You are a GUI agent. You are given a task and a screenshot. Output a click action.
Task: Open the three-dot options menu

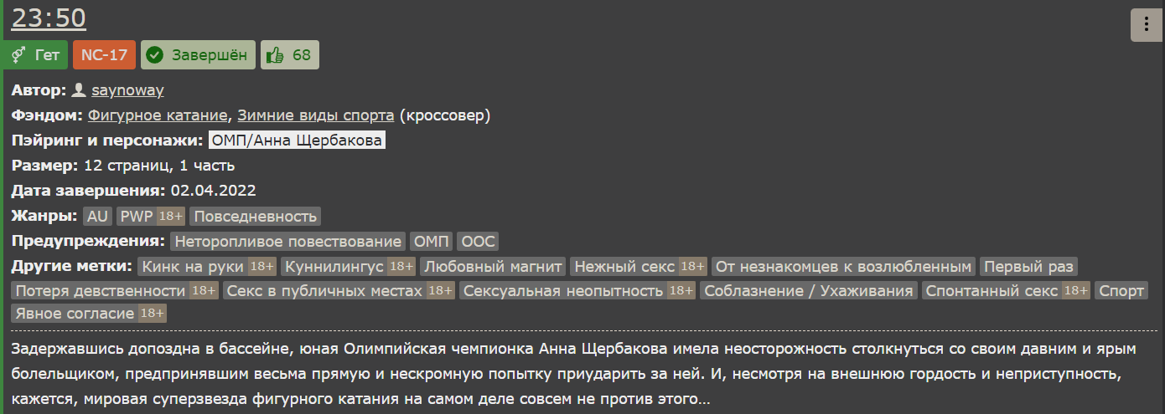coord(1146,24)
